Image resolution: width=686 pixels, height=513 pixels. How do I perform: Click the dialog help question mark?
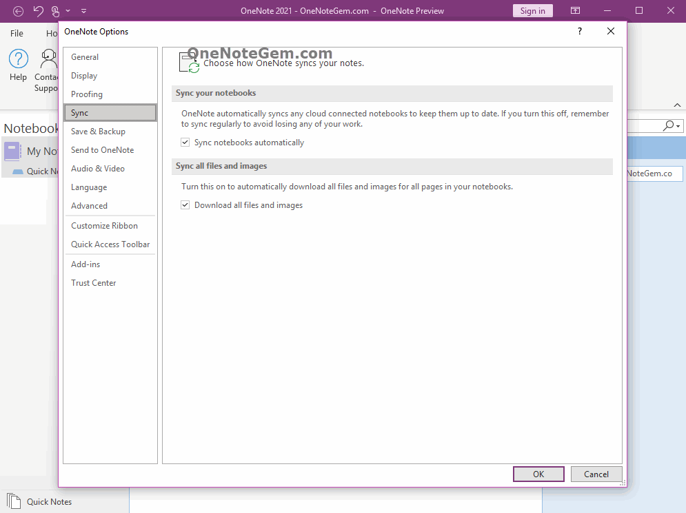[x=580, y=31]
